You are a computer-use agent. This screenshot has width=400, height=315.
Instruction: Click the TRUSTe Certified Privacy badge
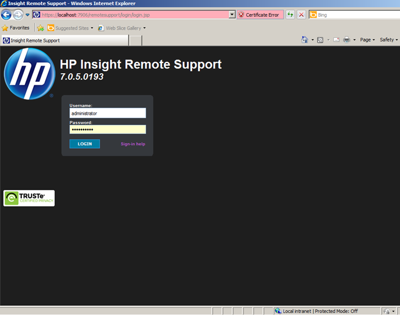29,198
